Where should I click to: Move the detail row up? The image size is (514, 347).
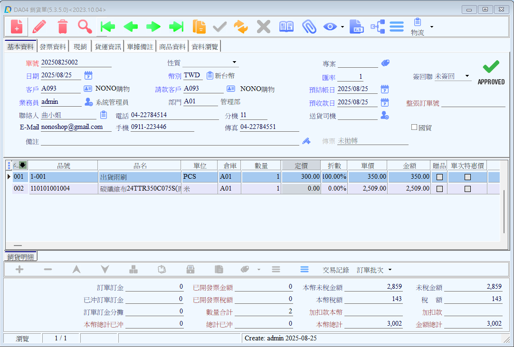(76, 269)
